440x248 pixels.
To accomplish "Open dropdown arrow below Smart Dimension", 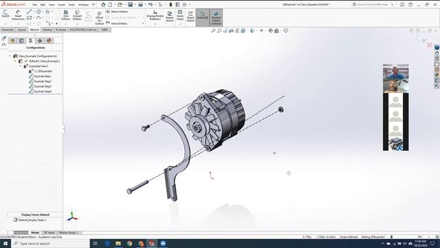I will [18, 24].
